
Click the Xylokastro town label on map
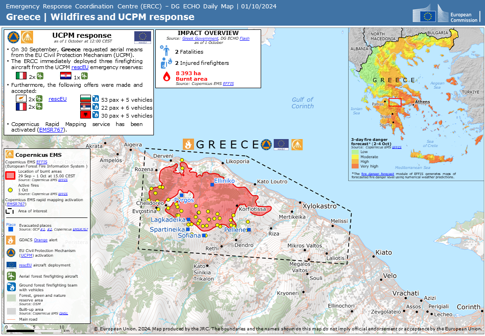[x=319, y=206]
